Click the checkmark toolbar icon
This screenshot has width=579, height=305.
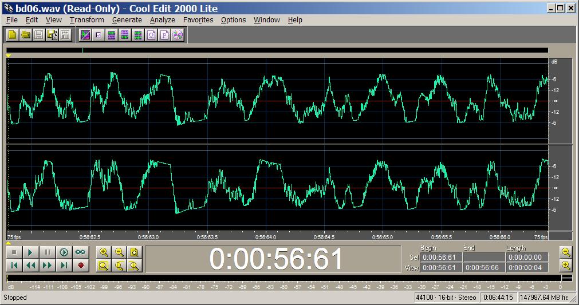tap(99, 35)
